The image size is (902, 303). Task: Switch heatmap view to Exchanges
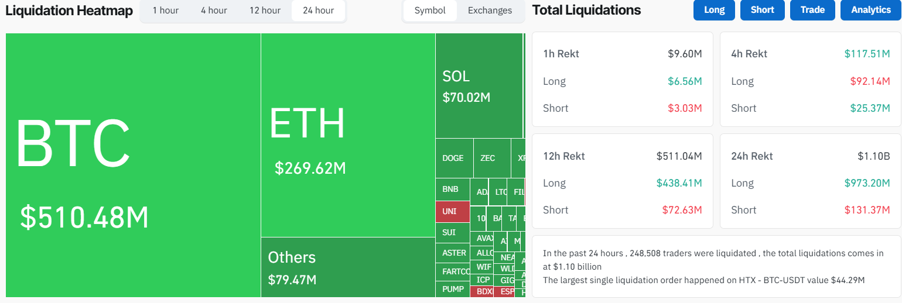tap(490, 11)
